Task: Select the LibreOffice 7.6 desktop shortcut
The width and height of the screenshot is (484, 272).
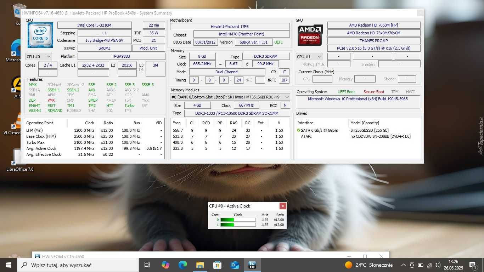Action: [19, 160]
